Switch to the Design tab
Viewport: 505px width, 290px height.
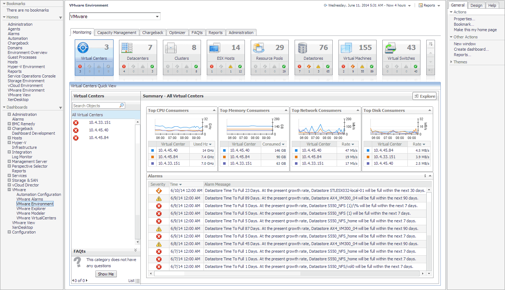pos(476,5)
